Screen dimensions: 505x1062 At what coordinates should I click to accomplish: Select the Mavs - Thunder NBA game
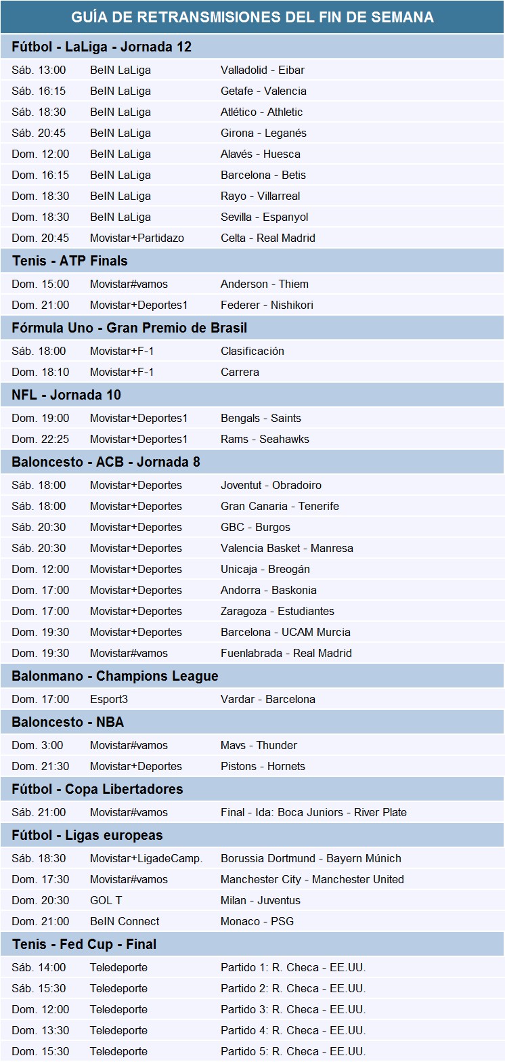tap(259, 745)
